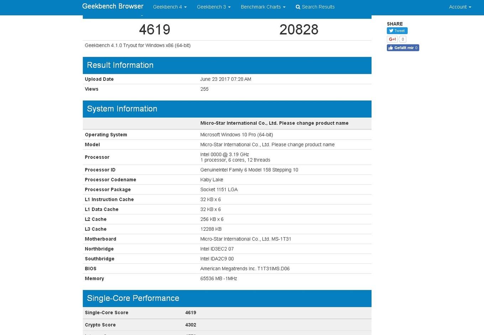Select Northbridge Intel ID3EC2 07 value
This screenshot has width=484, height=335.
point(217,249)
